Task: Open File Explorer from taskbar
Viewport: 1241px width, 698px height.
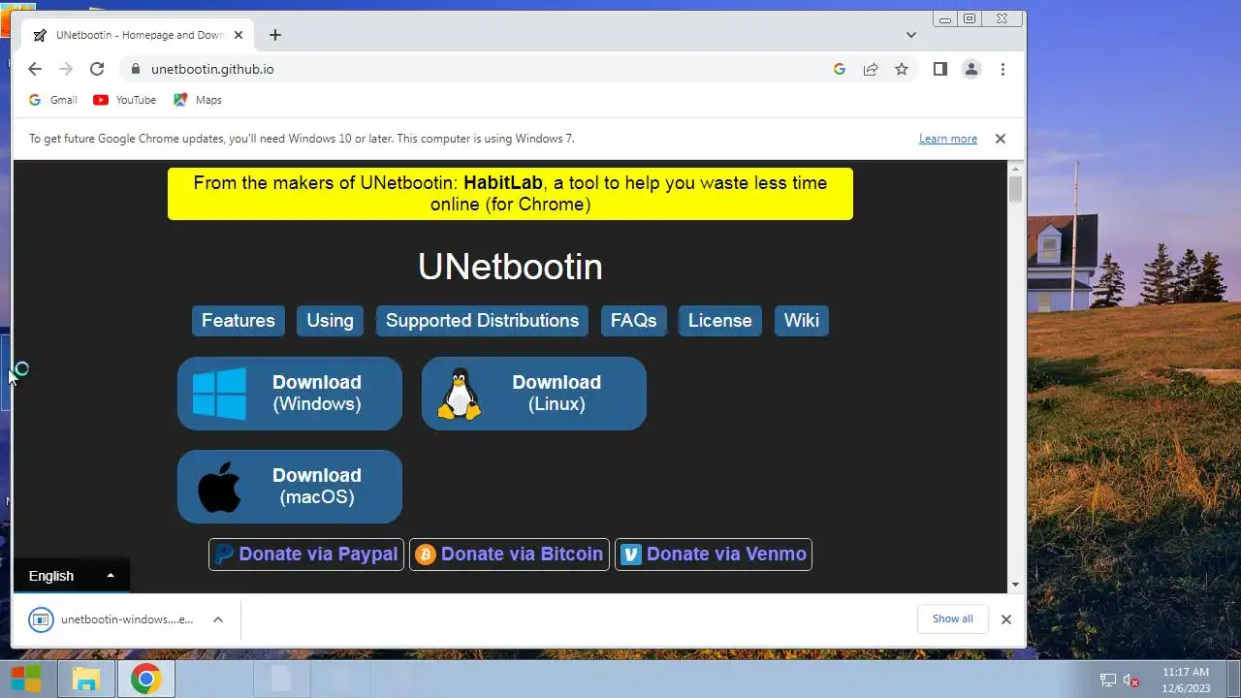Action: (x=86, y=679)
